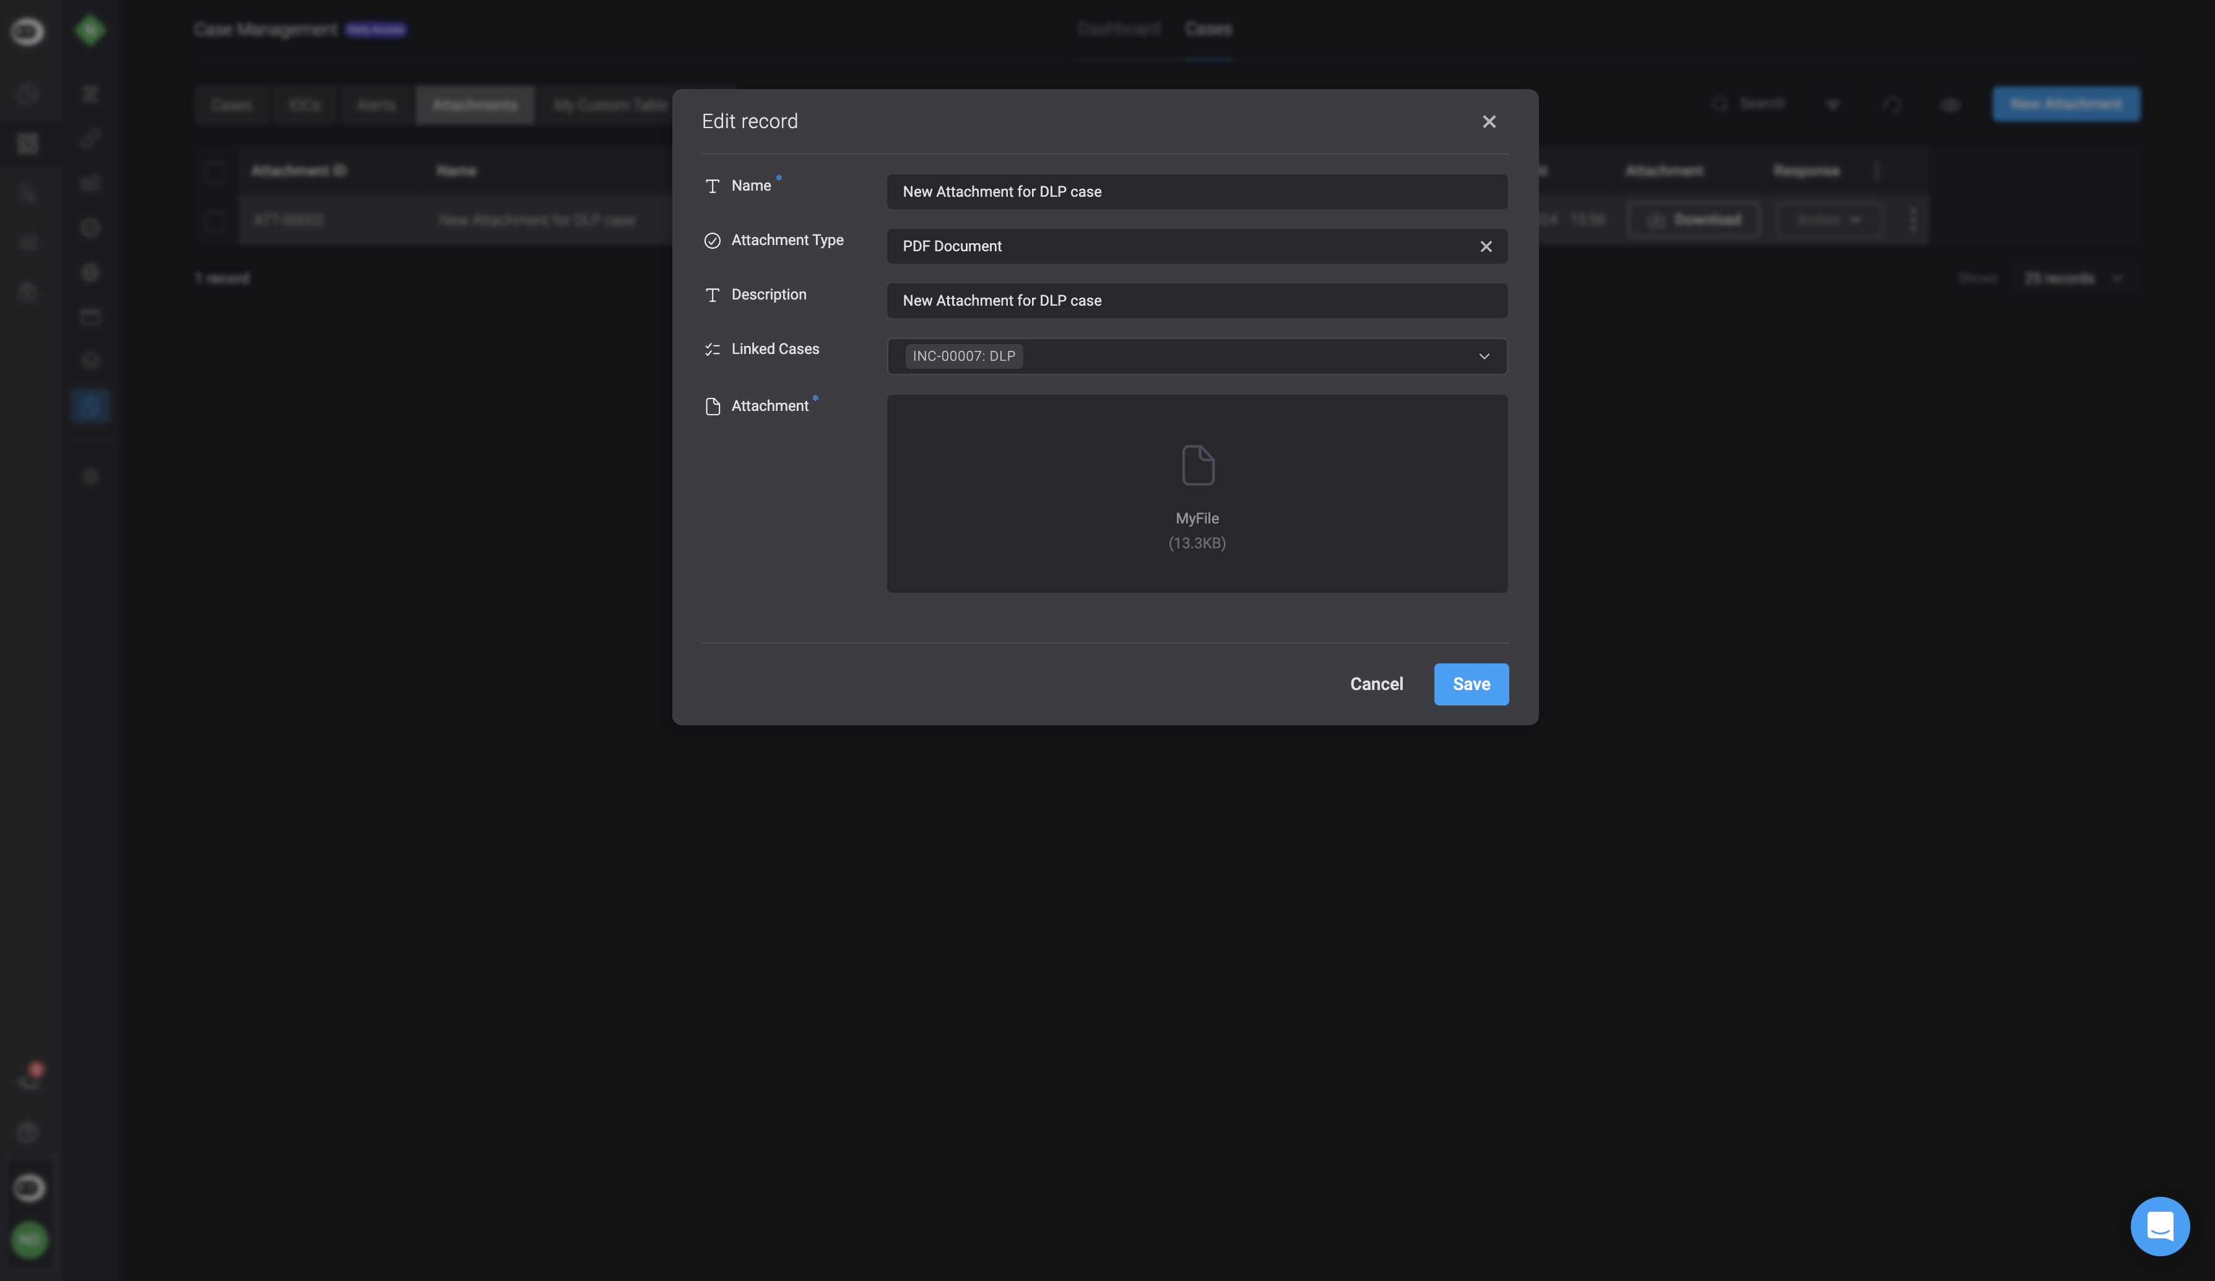Click the Name input field
The height and width of the screenshot is (1281, 2215).
point(1196,192)
